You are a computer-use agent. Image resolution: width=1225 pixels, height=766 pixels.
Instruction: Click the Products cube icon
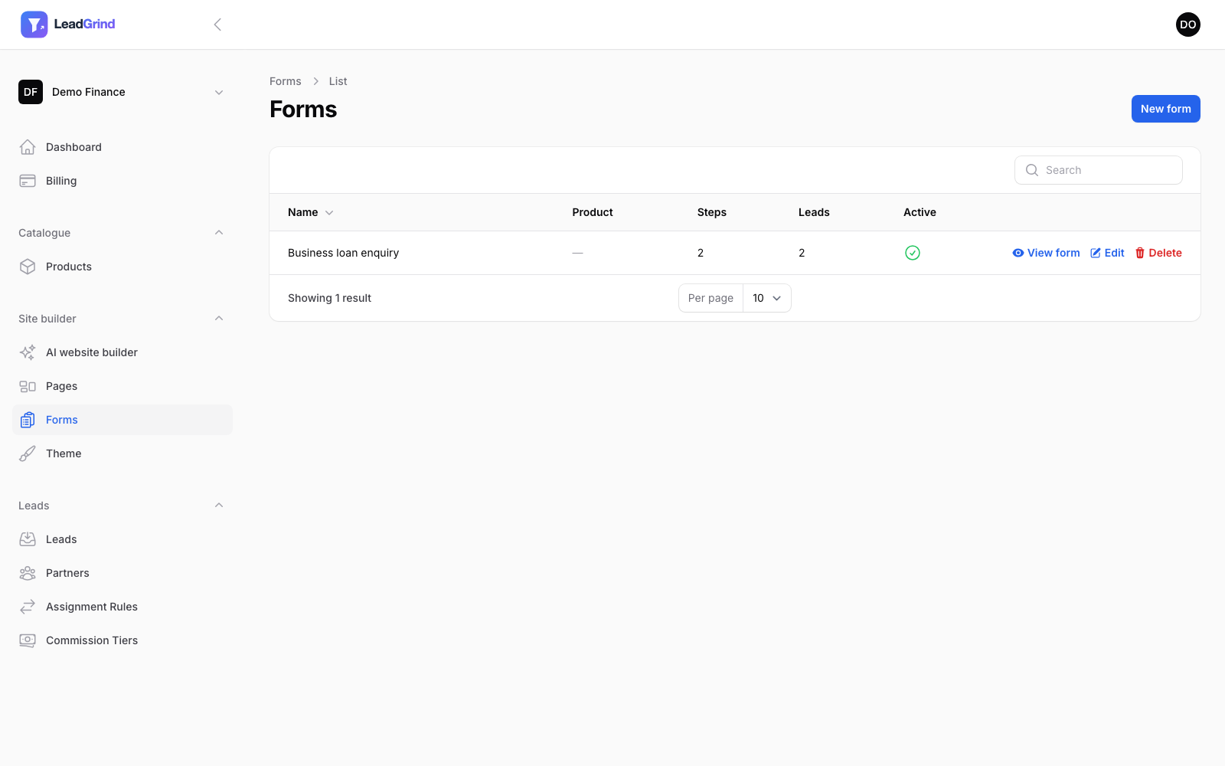coord(28,267)
